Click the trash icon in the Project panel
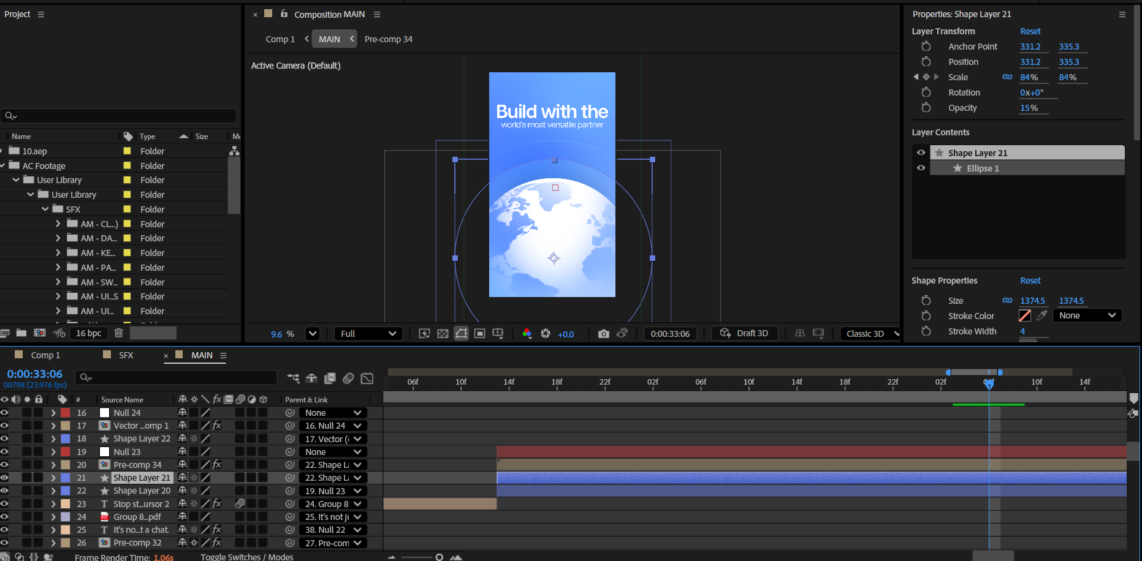 [x=119, y=333]
